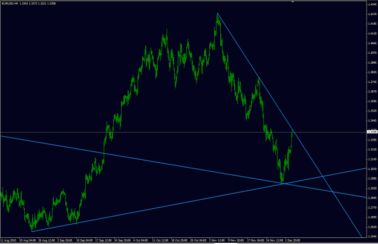Click the 4 Oct 04:00 date label

pos(140,240)
